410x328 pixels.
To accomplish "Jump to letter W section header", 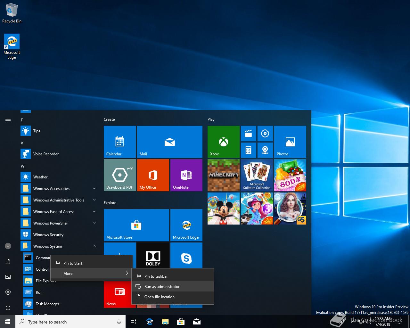I will [22, 166].
